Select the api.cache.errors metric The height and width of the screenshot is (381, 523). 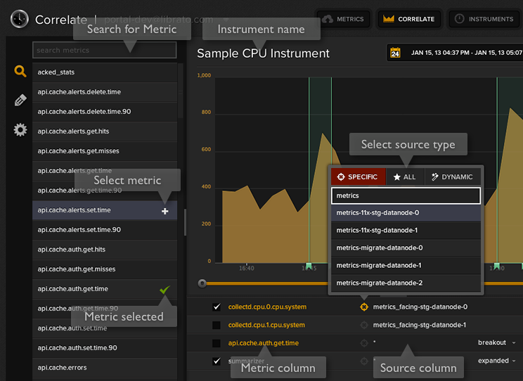105,368
